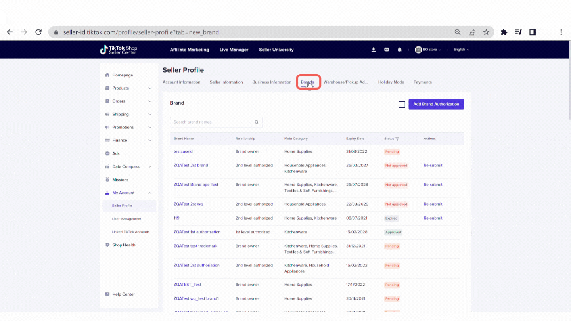Tick the checkbox beside Add Brand Authorization

point(402,105)
